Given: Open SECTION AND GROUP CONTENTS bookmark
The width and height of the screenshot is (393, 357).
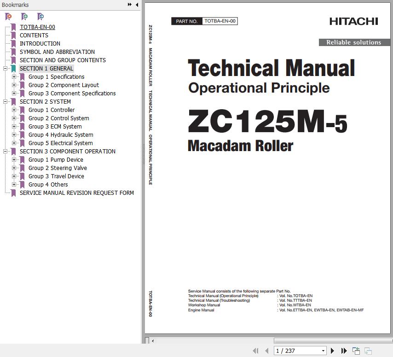Looking at the screenshot, I should point(63,60).
